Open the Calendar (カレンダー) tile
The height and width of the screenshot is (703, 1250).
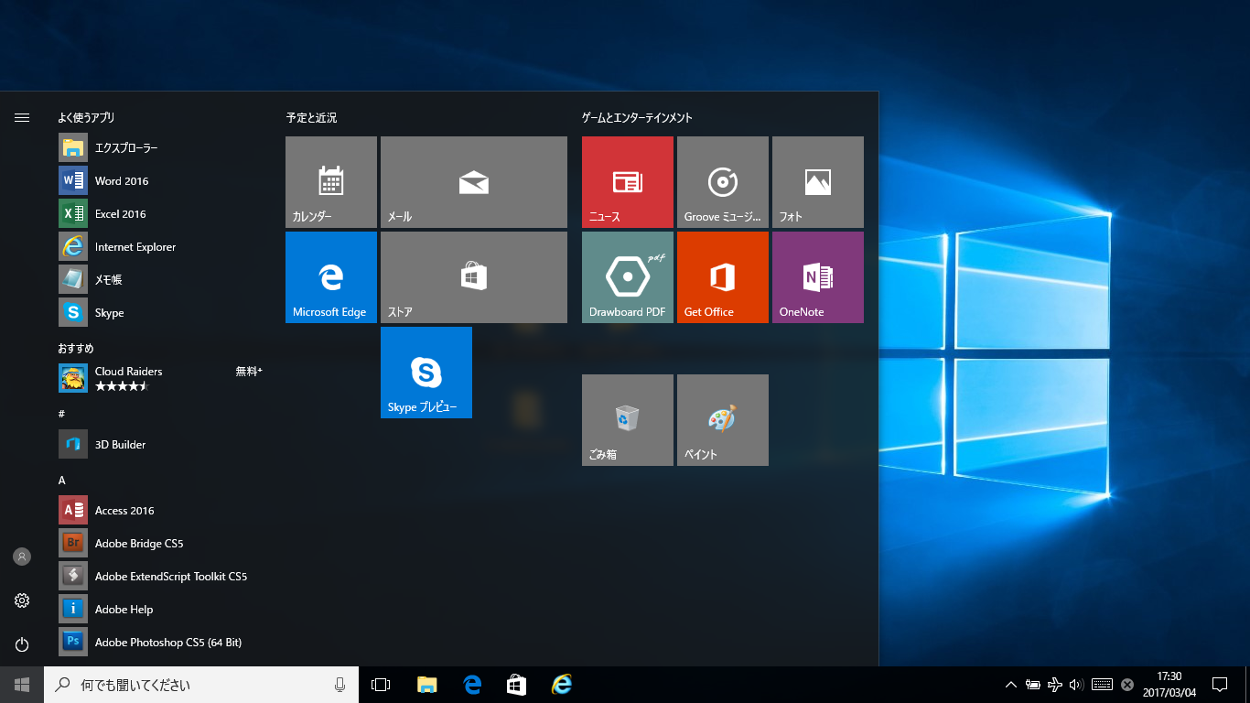click(x=331, y=182)
